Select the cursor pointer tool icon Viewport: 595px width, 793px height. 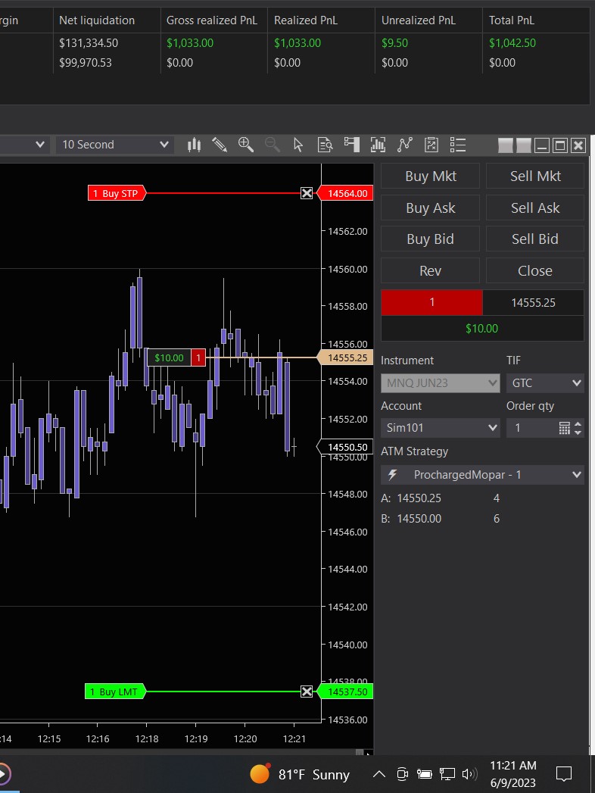pyautogui.click(x=298, y=145)
